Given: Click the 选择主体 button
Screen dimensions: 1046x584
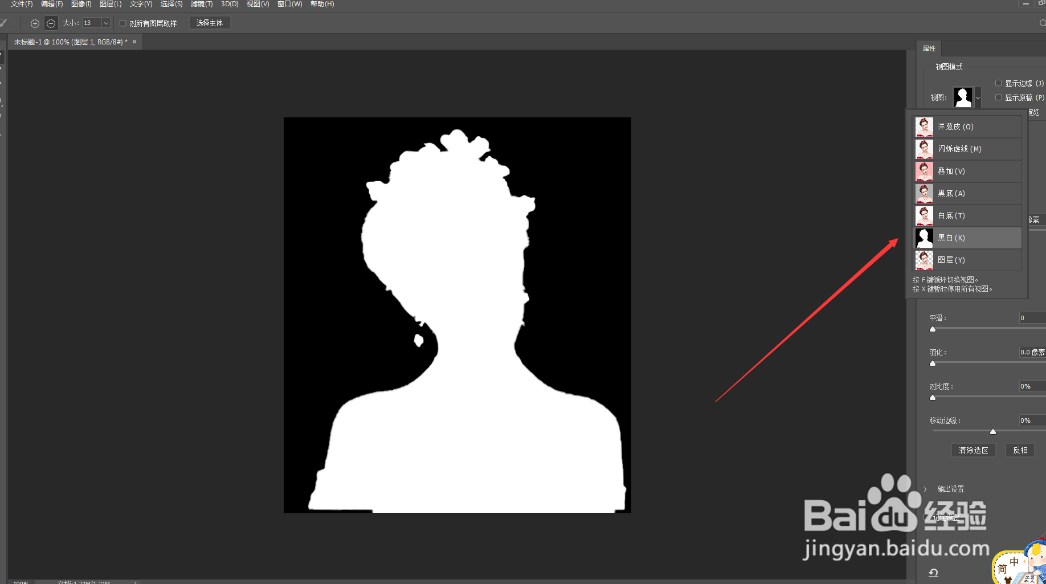Looking at the screenshot, I should pyautogui.click(x=209, y=23).
